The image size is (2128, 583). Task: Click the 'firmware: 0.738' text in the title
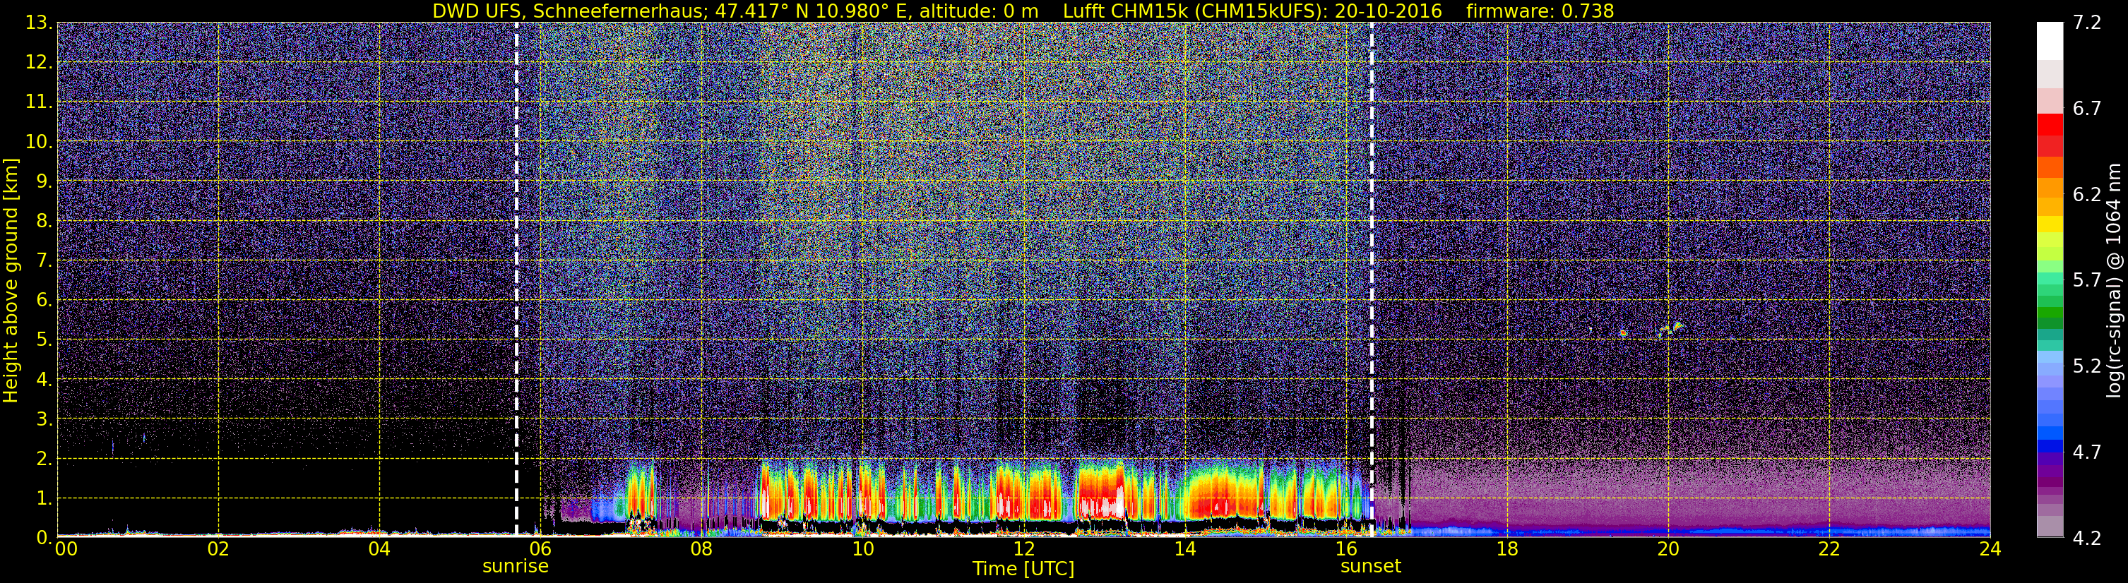click(1540, 11)
